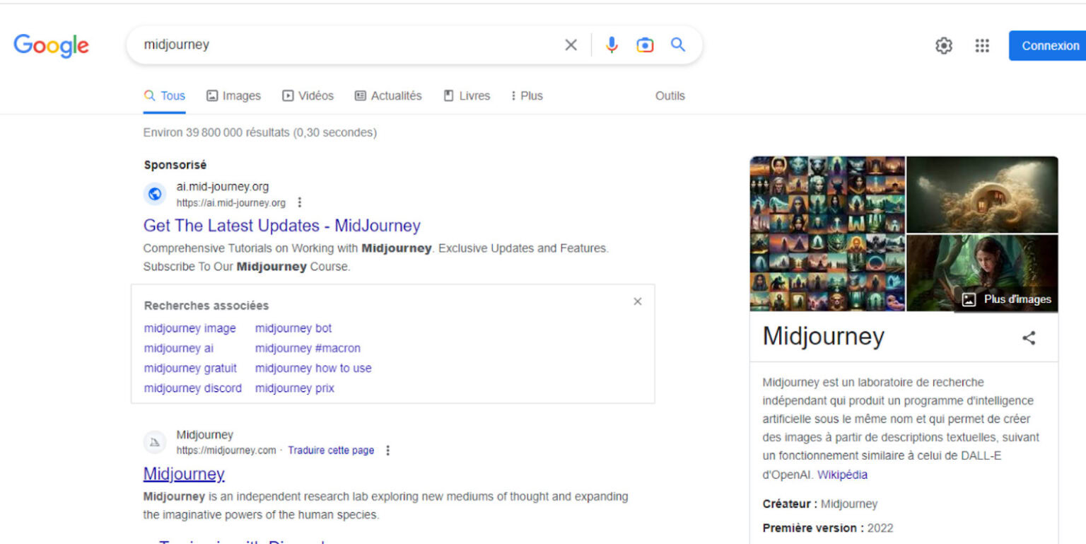Image resolution: width=1086 pixels, height=544 pixels.
Task: Open Google quick settings gear icon
Action: click(x=944, y=45)
